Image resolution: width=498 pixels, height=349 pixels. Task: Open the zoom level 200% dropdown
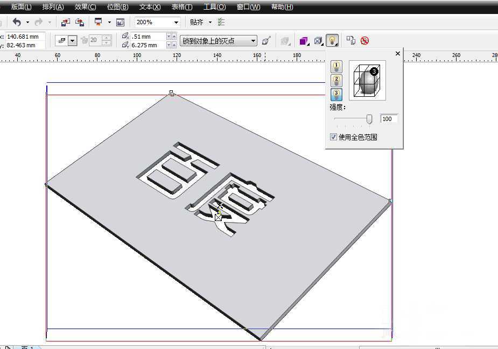(176, 22)
